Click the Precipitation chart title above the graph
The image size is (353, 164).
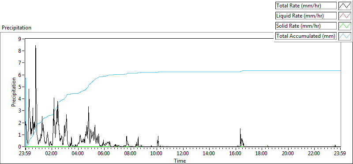point(16,28)
